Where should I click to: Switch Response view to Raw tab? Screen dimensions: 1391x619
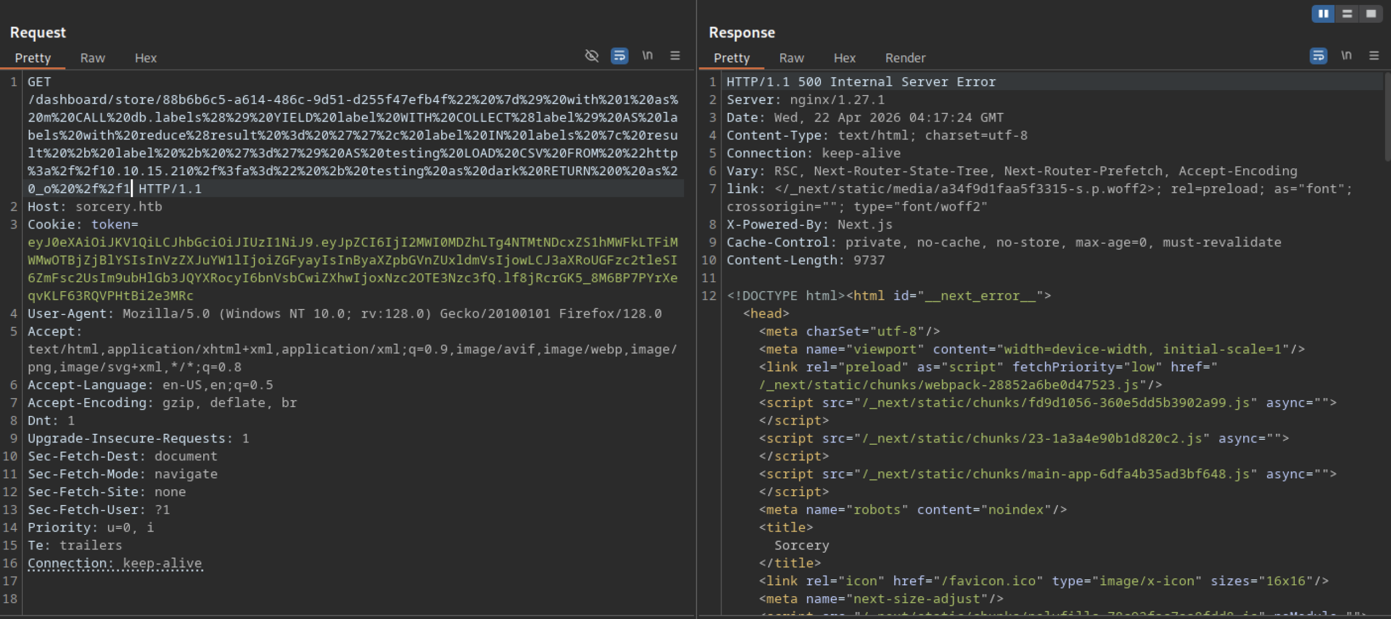(791, 58)
